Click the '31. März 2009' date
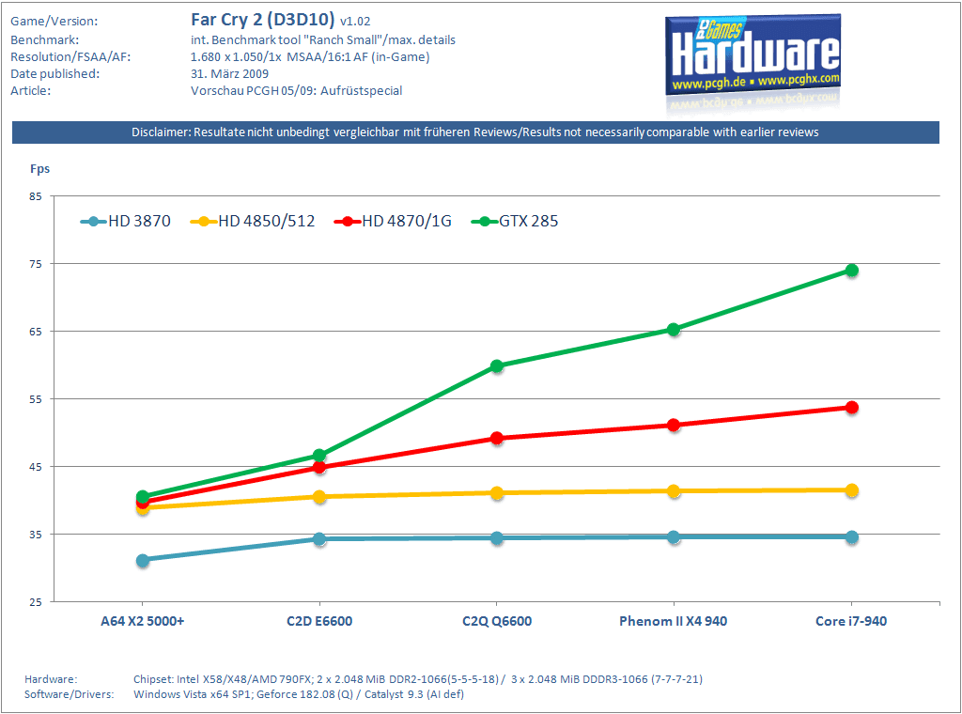Image resolution: width=962 pixels, height=714 pixels. coord(229,74)
